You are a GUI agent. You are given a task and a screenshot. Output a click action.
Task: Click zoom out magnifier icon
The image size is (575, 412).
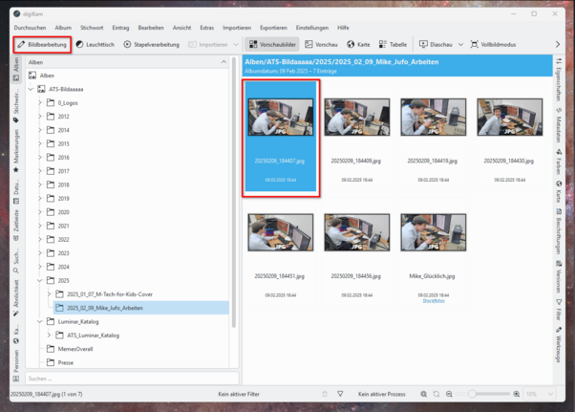(x=449, y=394)
